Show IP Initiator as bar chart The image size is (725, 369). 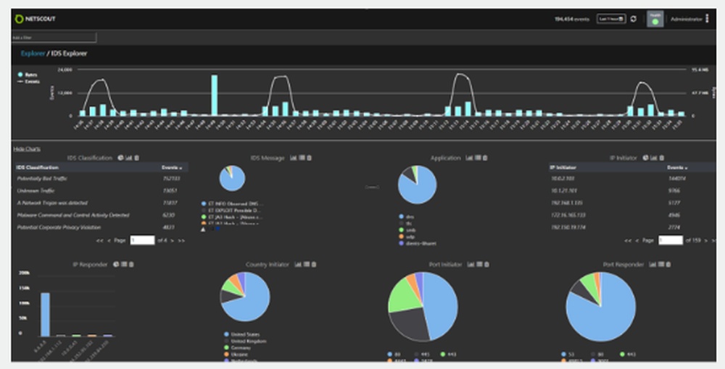pos(654,158)
